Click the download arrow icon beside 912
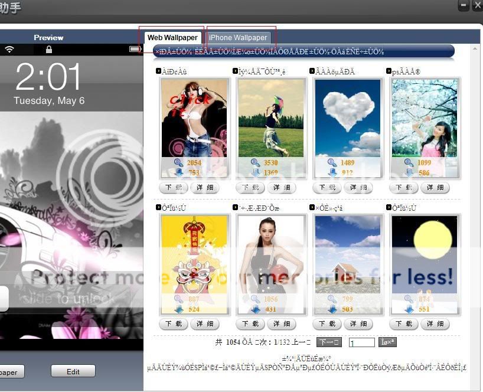The image size is (483, 392). (x=332, y=172)
